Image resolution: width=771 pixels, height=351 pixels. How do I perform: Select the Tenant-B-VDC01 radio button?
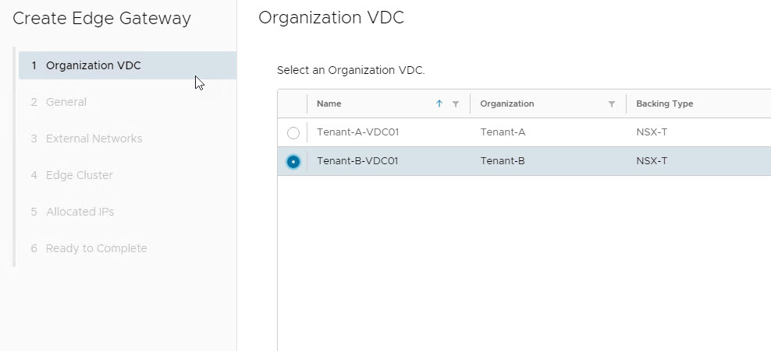click(293, 162)
